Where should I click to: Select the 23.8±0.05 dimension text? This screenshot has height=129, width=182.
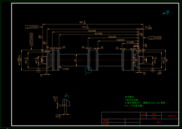pos(121,40)
